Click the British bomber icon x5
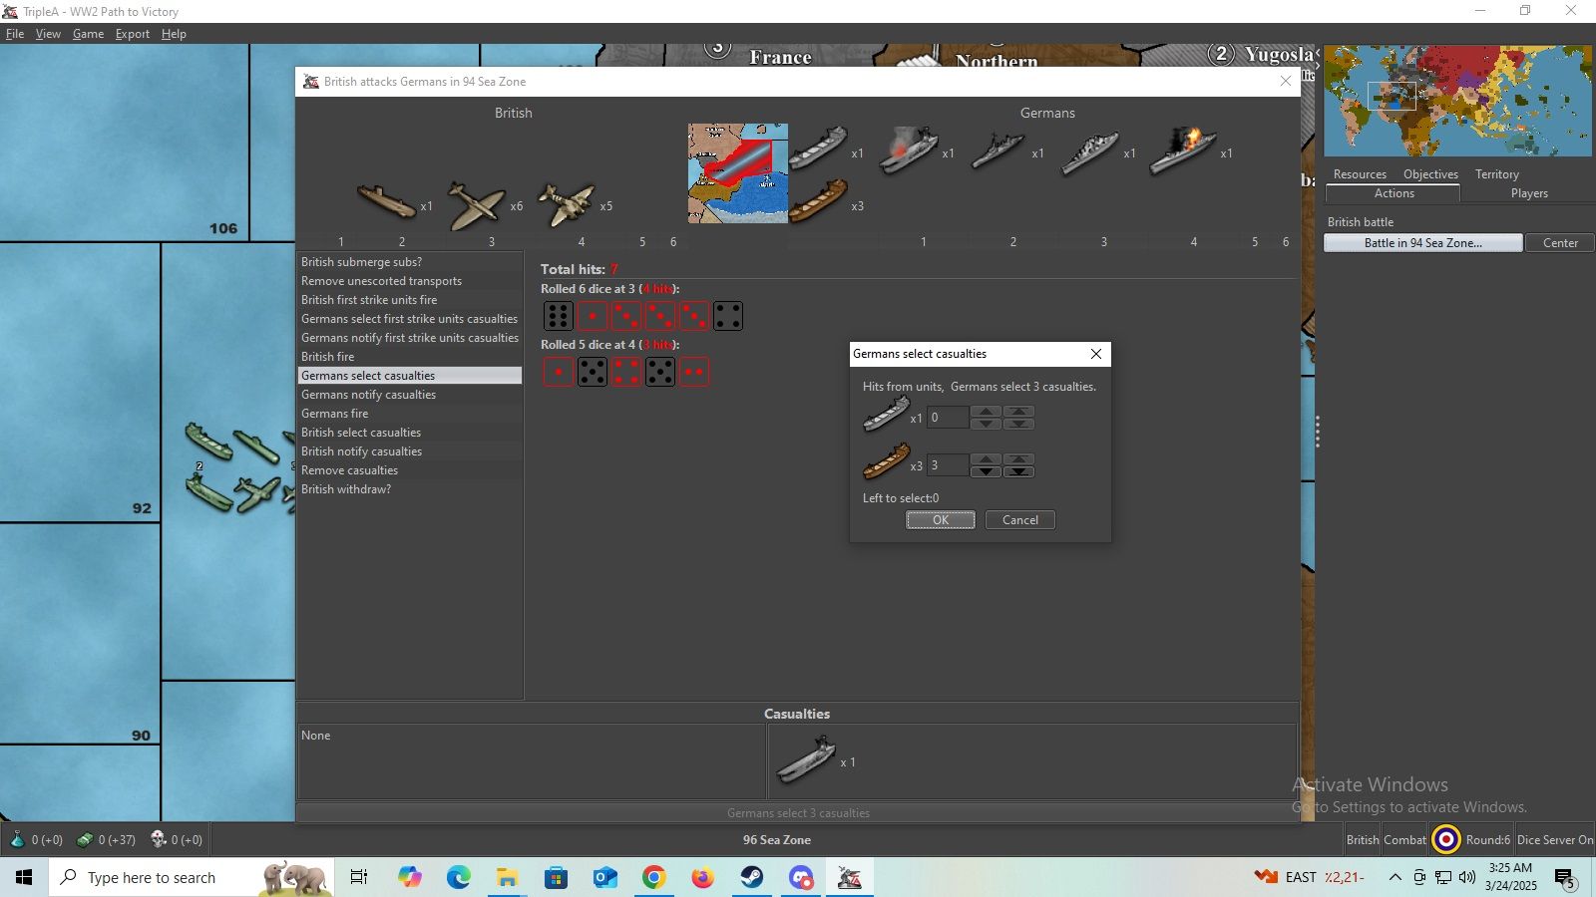This screenshot has height=897, width=1596. (x=567, y=205)
